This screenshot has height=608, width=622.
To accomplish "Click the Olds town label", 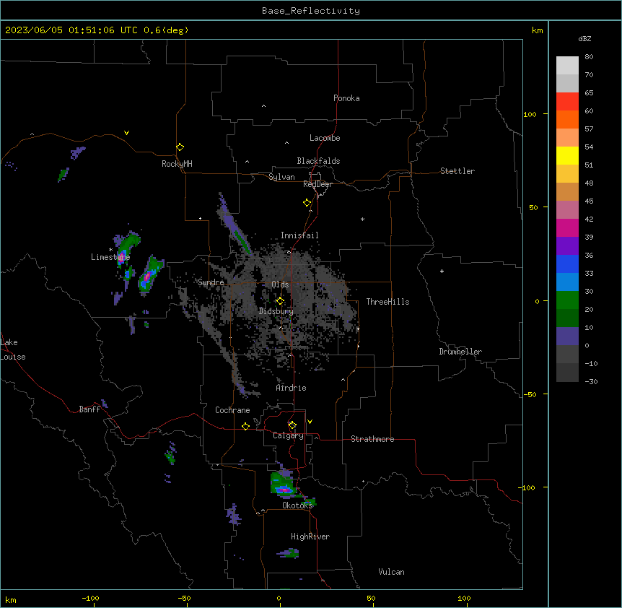I will pos(280,285).
